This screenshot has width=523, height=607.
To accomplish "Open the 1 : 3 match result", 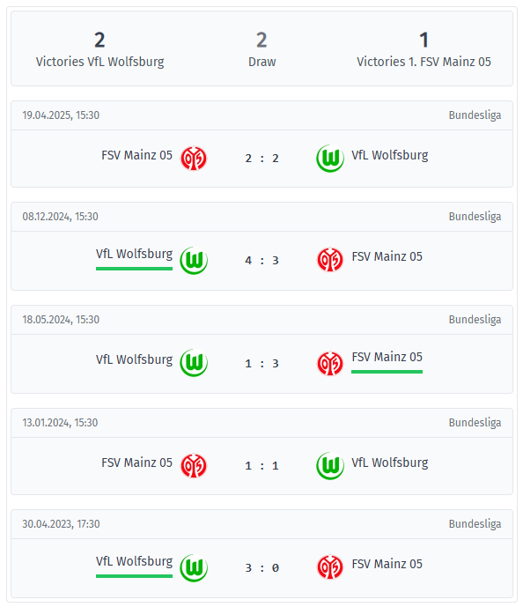I will tap(261, 364).
